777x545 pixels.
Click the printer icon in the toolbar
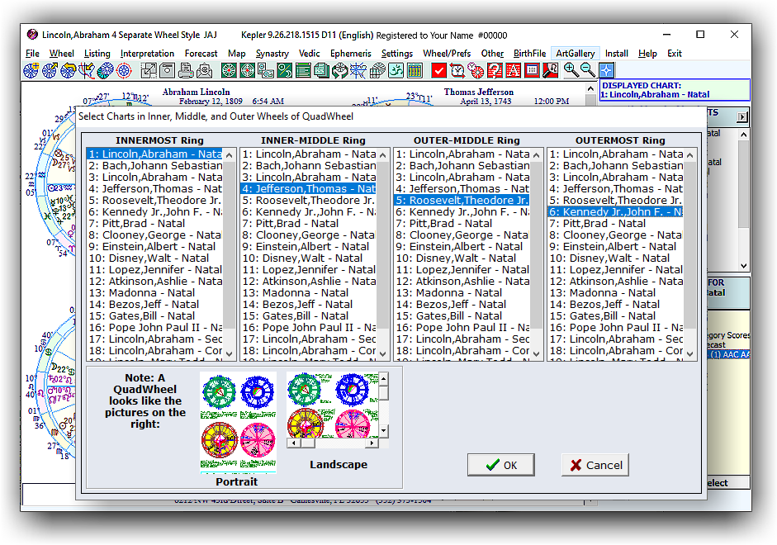click(x=186, y=71)
